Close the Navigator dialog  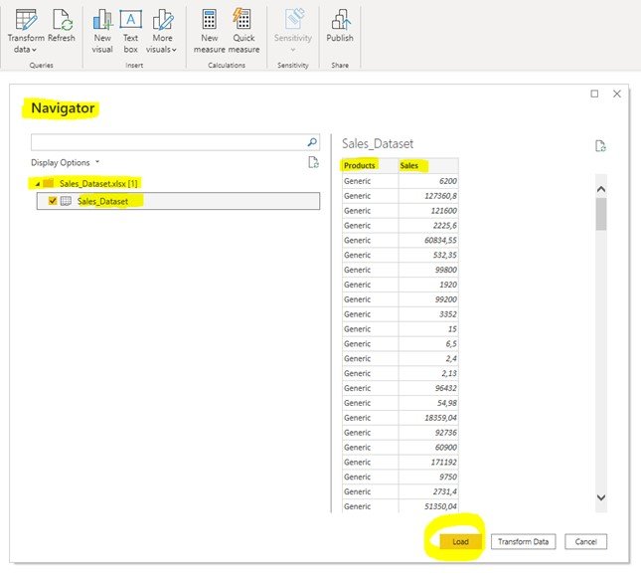coord(617,94)
